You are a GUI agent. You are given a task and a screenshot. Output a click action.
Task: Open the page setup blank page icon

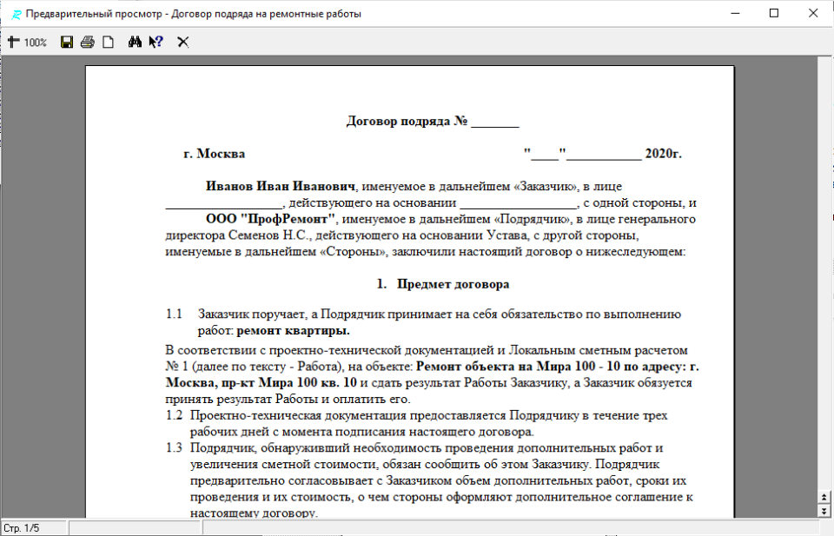(108, 42)
